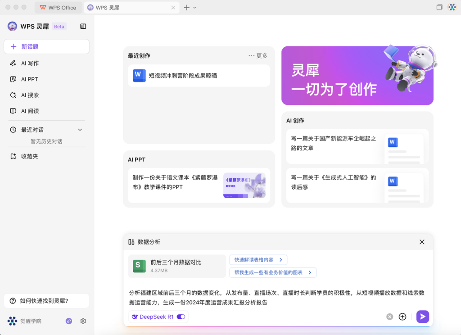This screenshot has height=335, width=461.
Task: Click the WPS 灵犀 logo avatar
Action: tap(12, 27)
